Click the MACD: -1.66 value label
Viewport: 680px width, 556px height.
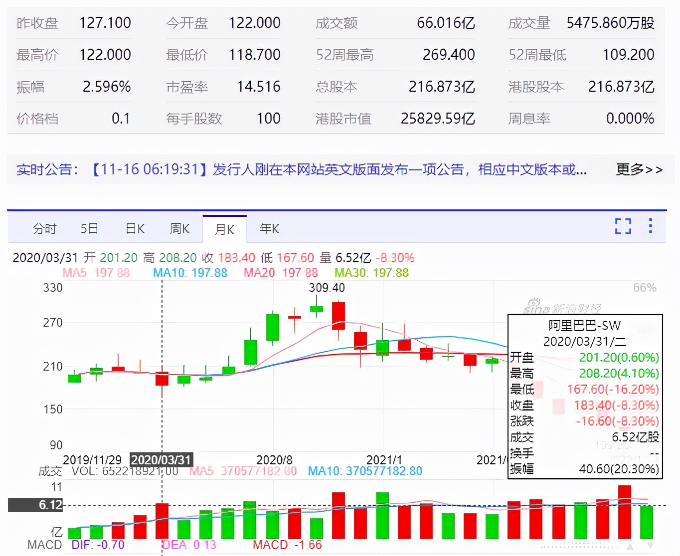coord(287,545)
